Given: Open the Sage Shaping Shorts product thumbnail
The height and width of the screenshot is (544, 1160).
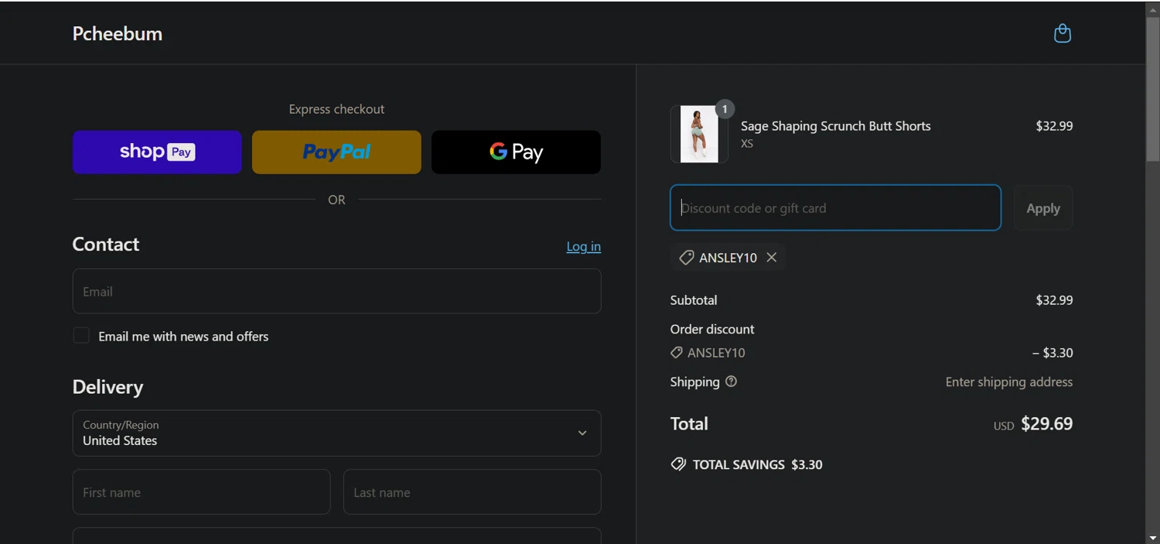Looking at the screenshot, I should 699,135.
